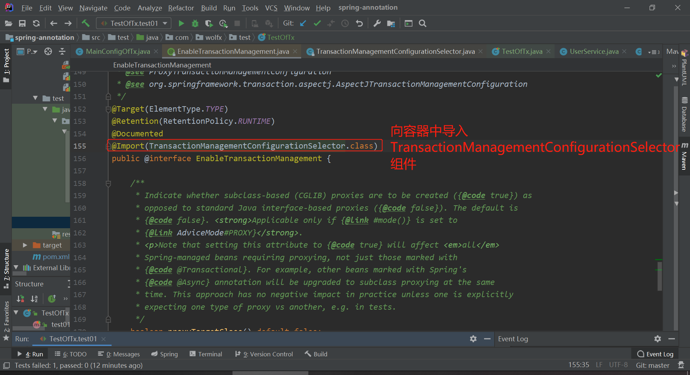Toggle tool window bars icon in status bar
The width and height of the screenshot is (690, 375).
(6, 366)
